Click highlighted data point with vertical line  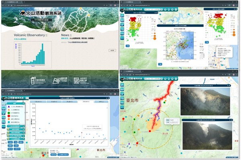point(82,132)
